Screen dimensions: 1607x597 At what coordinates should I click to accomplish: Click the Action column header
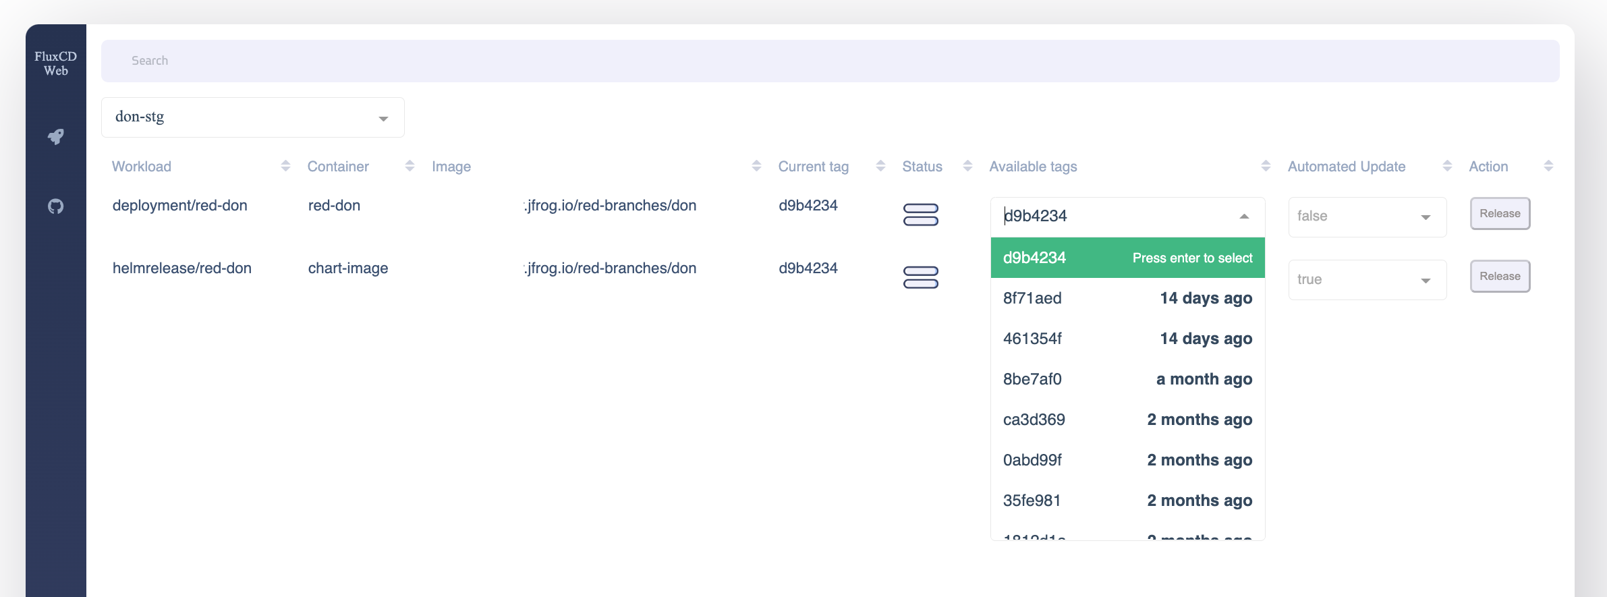(1488, 167)
